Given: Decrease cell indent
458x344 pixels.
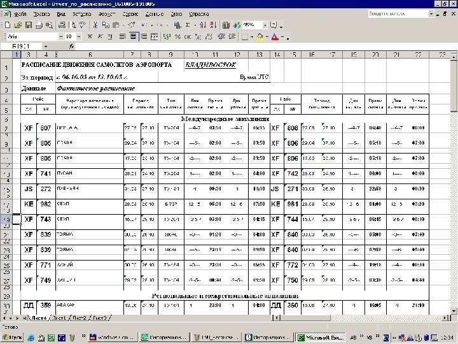Looking at the screenshot, I should (x=221, y=36).
